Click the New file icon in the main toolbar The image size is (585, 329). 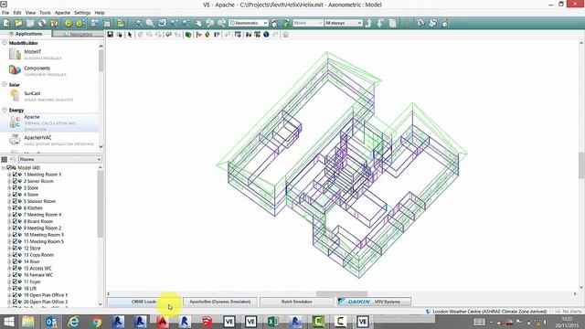6,23
